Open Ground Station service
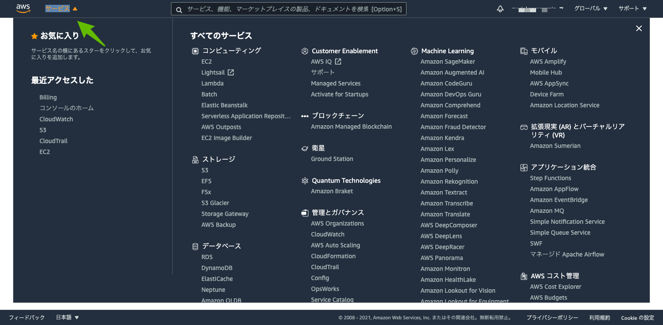663x325 pixels. (x=332, y=159)
